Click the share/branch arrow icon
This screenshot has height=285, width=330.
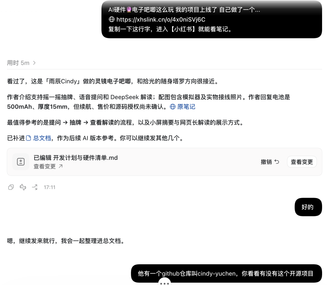(35, 187)
